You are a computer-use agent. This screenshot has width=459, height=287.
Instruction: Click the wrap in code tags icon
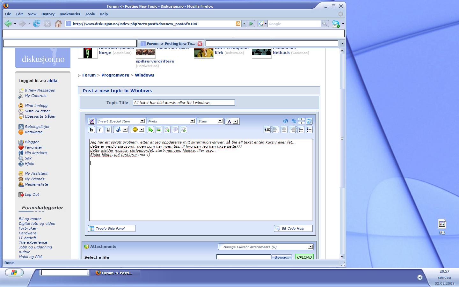pyautogui.click(x=184, y=129)
